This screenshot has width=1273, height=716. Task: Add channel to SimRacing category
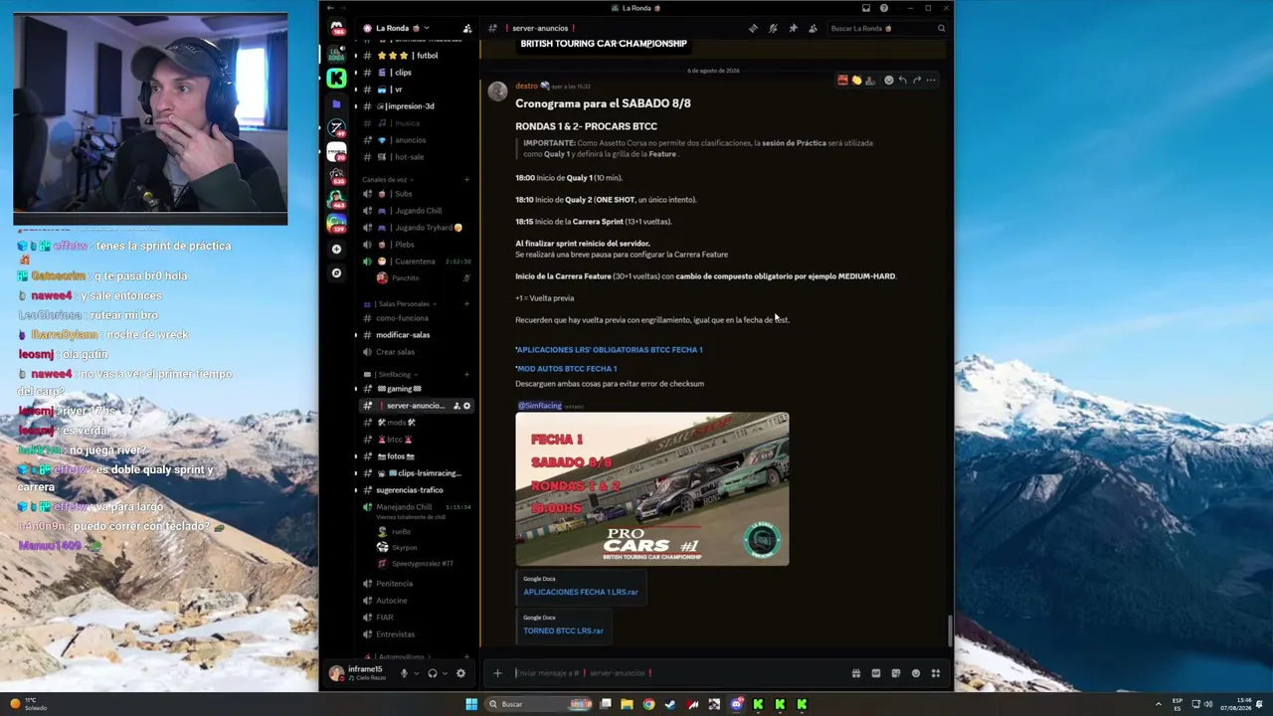pos(466,374)
